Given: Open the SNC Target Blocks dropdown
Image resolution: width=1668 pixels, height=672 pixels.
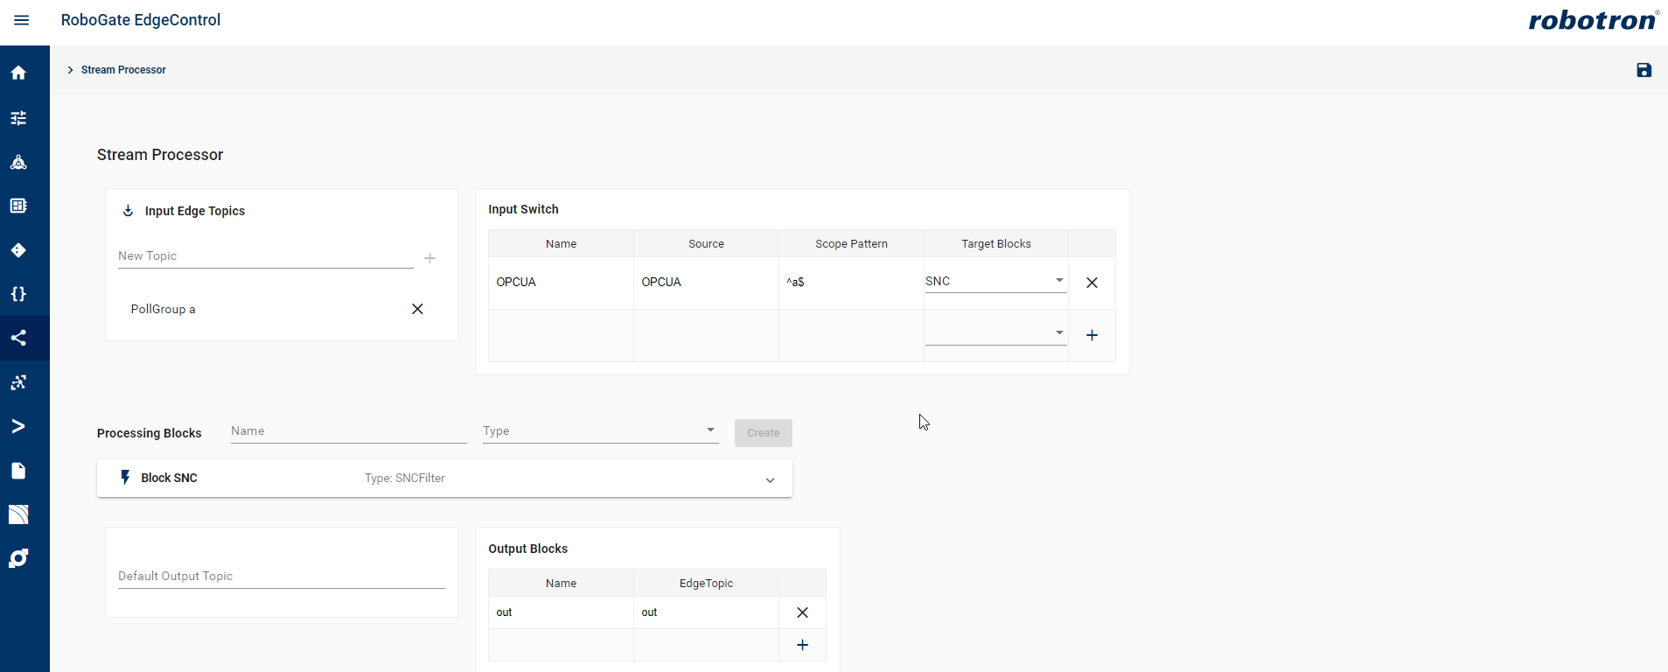Looking at the screenshot, I should click(x=995, y=281).
